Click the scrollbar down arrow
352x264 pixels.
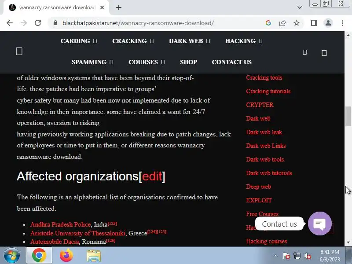point(348,242)
